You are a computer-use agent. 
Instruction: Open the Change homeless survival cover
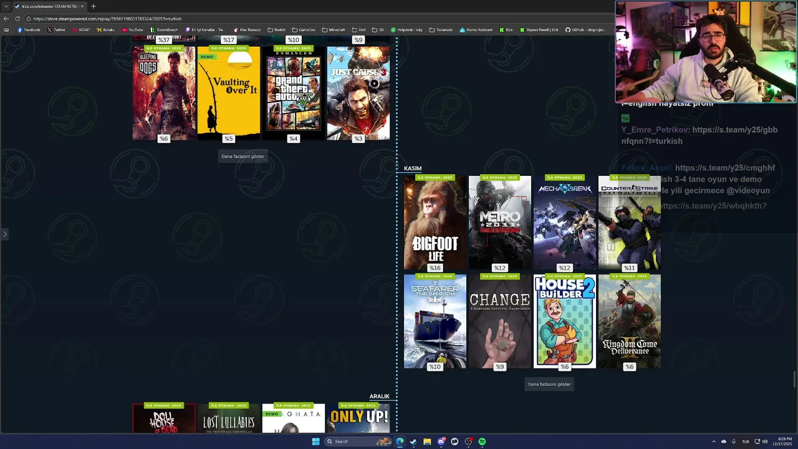(x=499, y=321)
